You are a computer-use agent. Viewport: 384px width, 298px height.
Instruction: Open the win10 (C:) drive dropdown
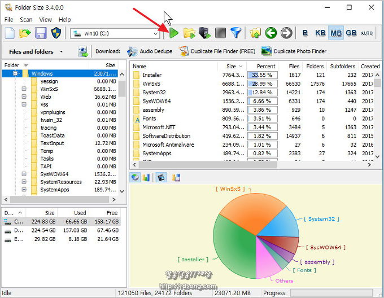point(154,34)
